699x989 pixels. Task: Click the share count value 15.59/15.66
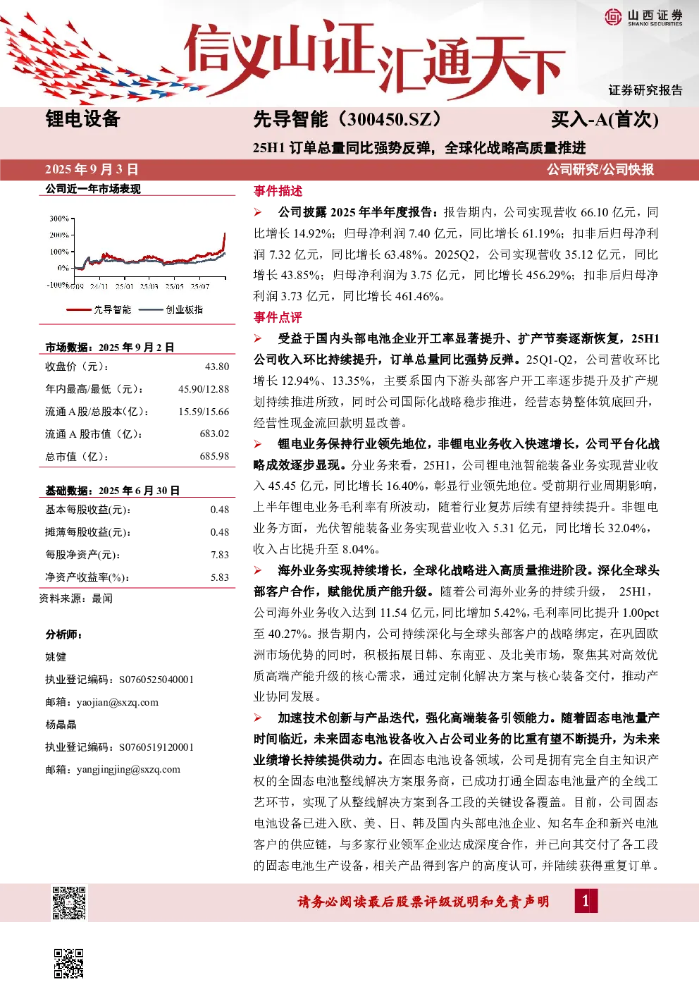[x=204, y=412]
